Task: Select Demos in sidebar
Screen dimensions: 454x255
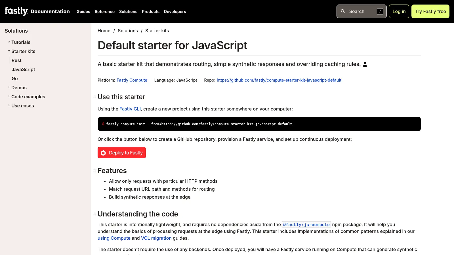Action: [19, 88]
